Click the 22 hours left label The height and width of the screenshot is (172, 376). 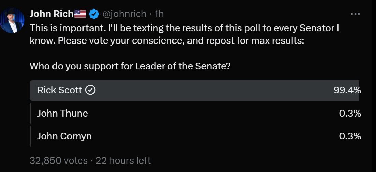pos(123,160)
